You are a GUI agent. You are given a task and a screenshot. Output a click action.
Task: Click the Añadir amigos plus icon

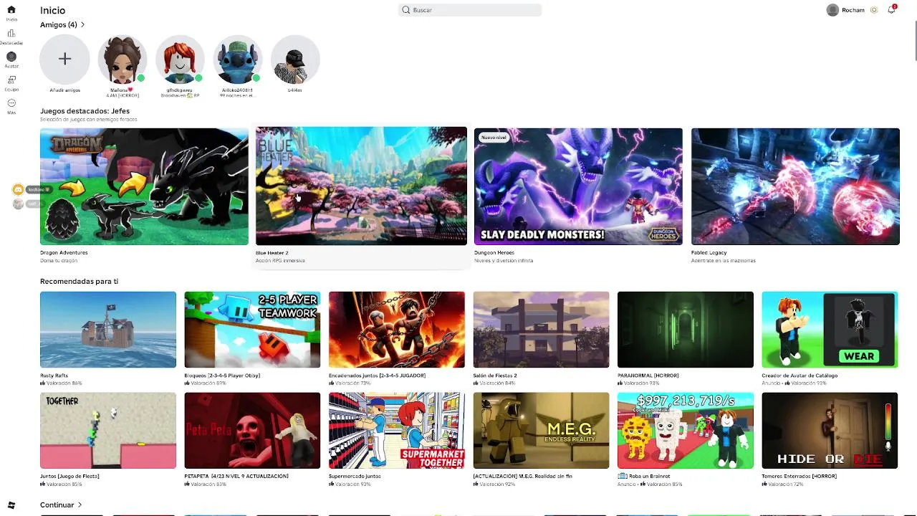tap(64, 59)
